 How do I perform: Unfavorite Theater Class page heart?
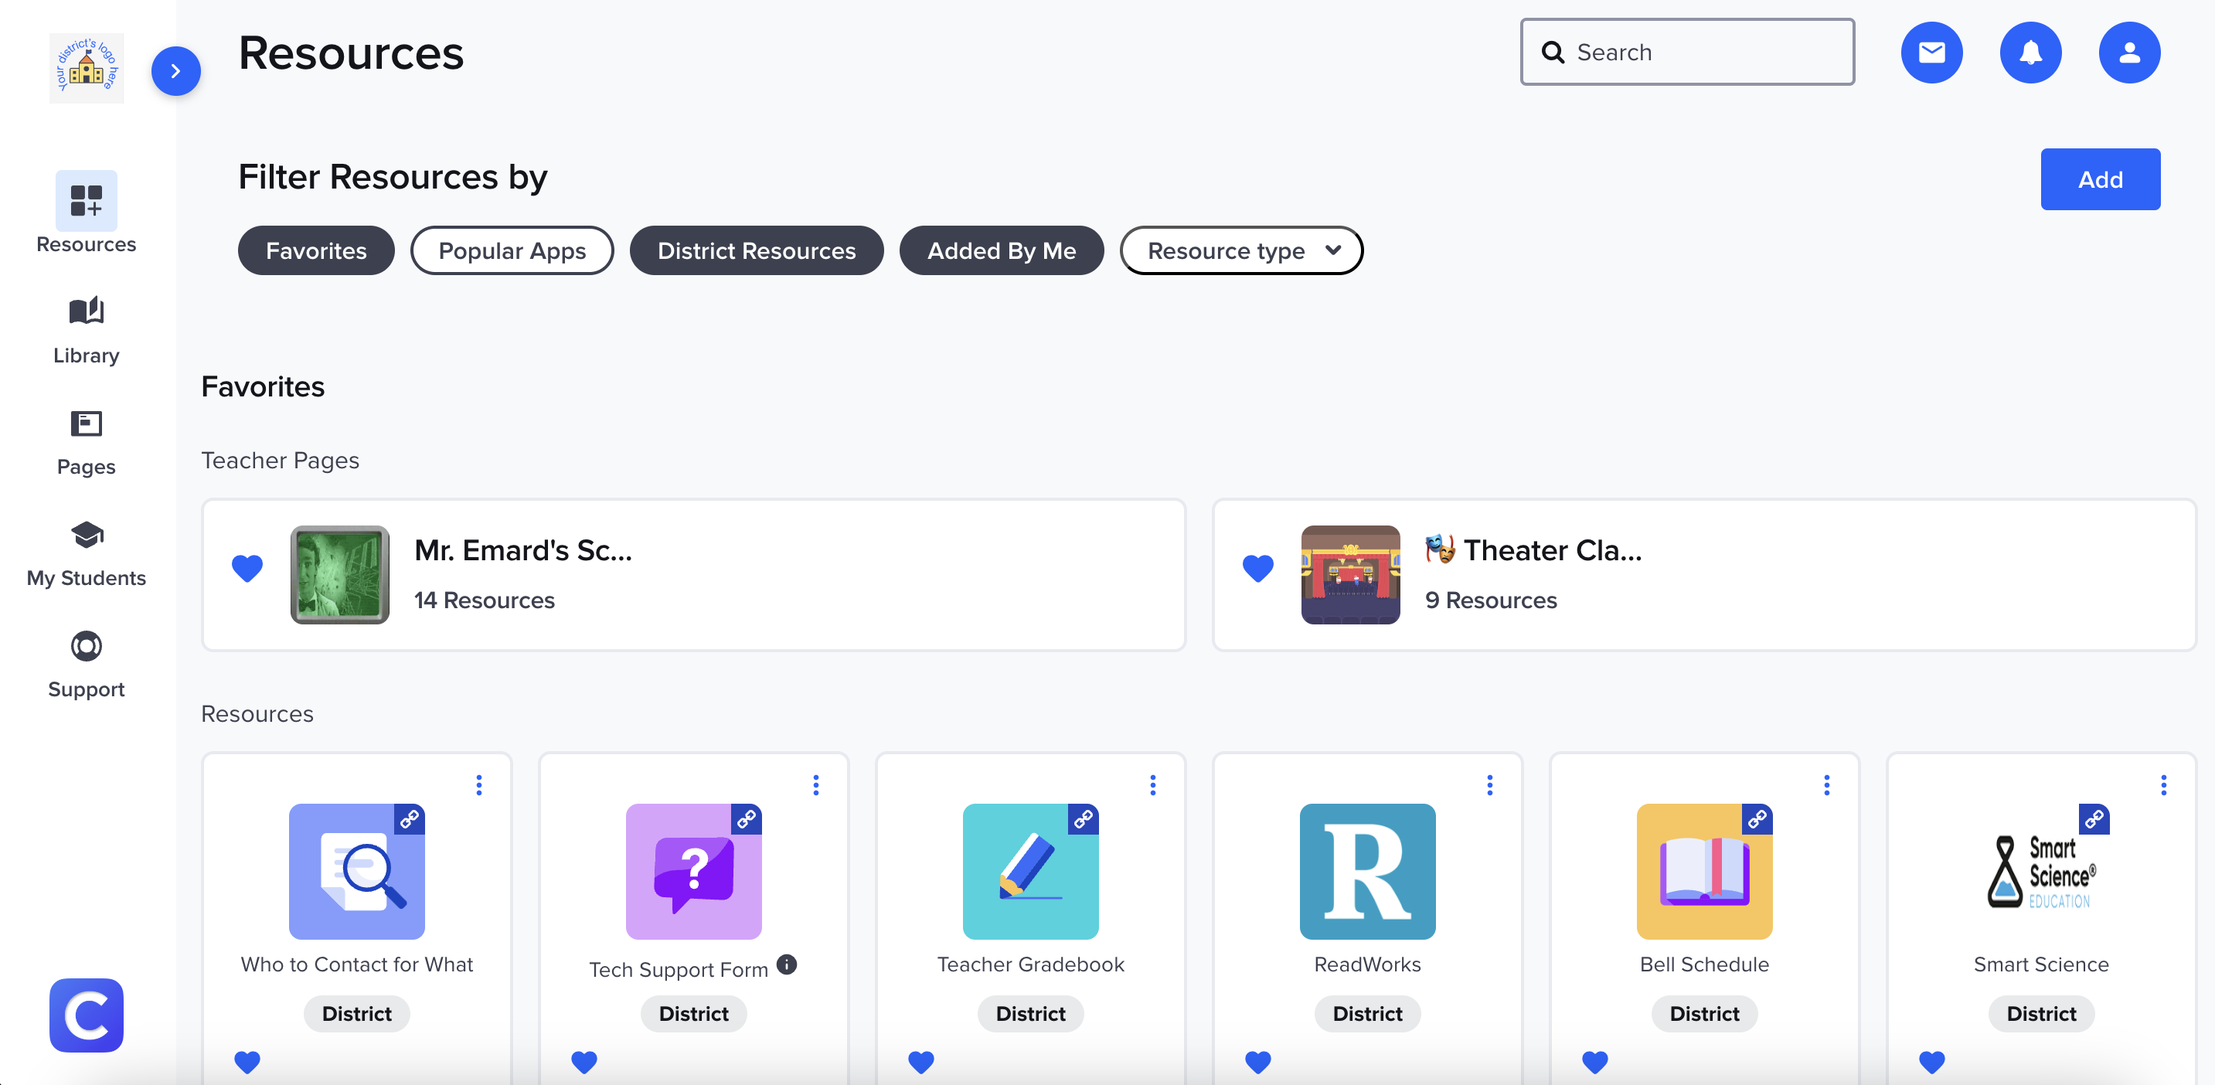(1257, 568)
